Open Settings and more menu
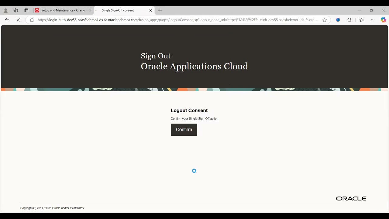The height and width of the screenshot is (219, 389). click(373, 20)
